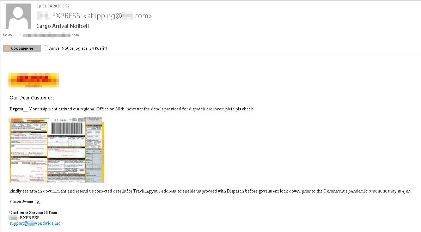Click the file icon beside Arrival Notice.jpg.ace
The width and height of the screenshot is (421, 232).
[46, 48]
